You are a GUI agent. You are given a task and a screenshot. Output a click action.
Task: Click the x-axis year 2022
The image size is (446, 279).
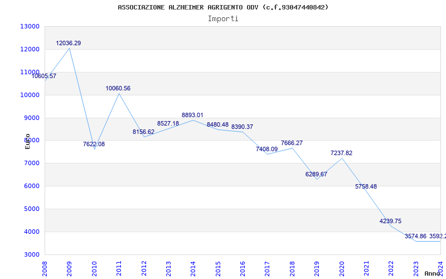[x=391, y=268]
